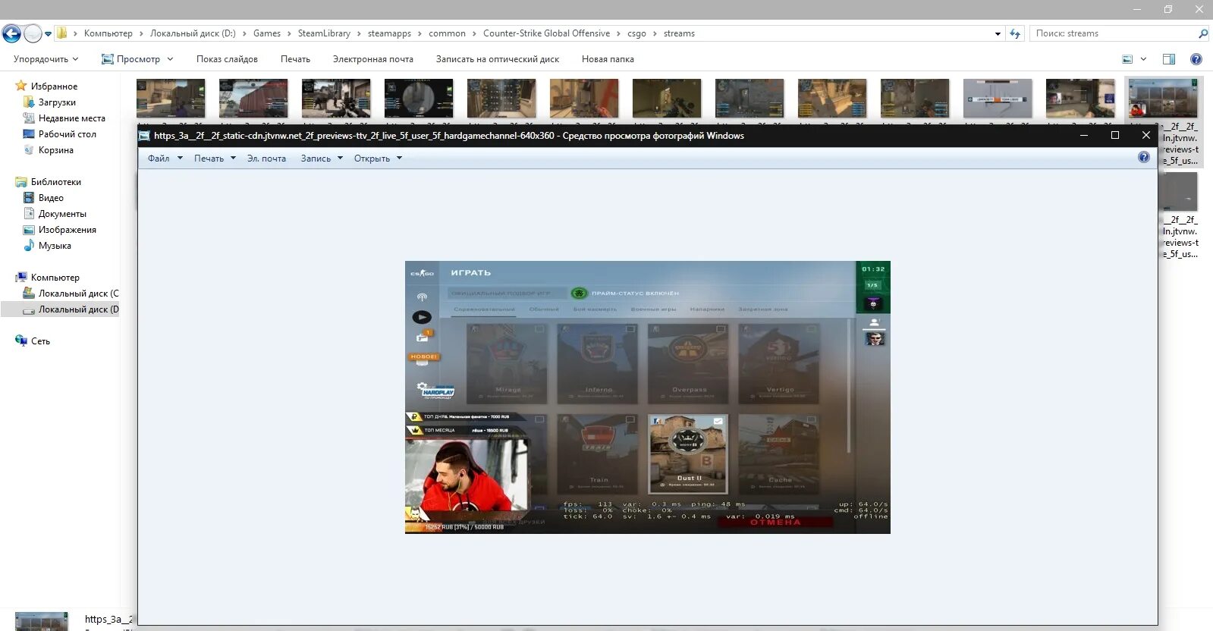Navigate to Компьютер in the breadcrumb
Viewport: 1213px width, 631px height.
[108, 33]
